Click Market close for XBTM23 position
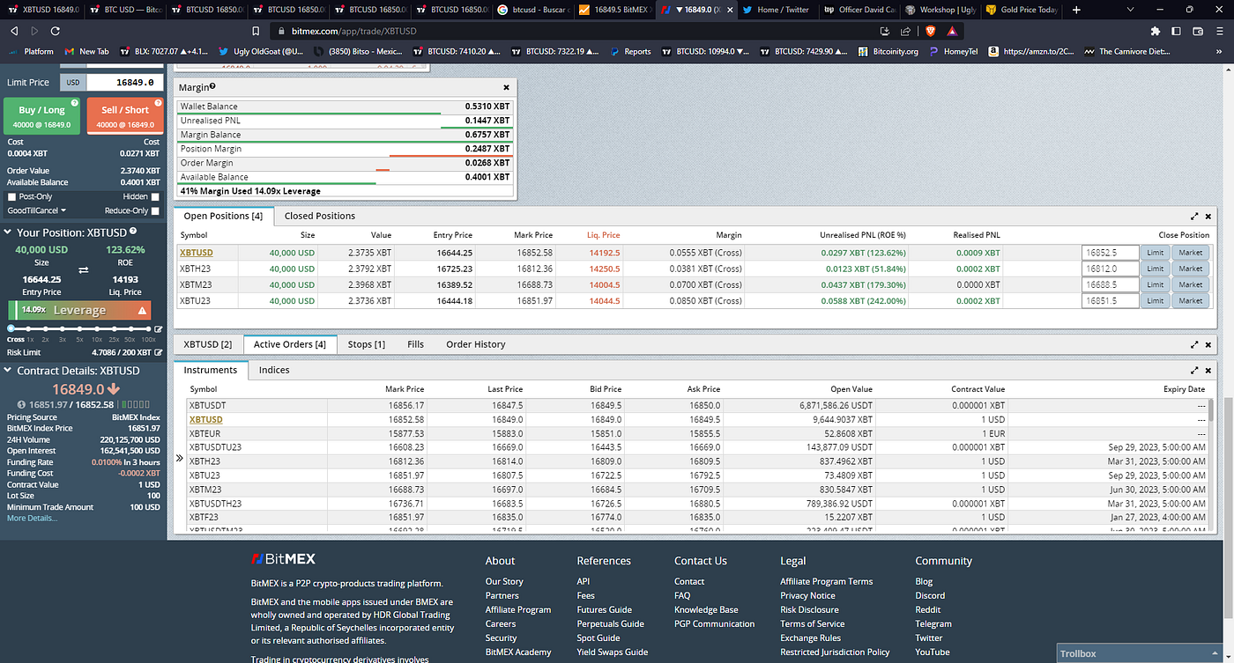Screen dimensions: 1234x663 point(1190,284)
